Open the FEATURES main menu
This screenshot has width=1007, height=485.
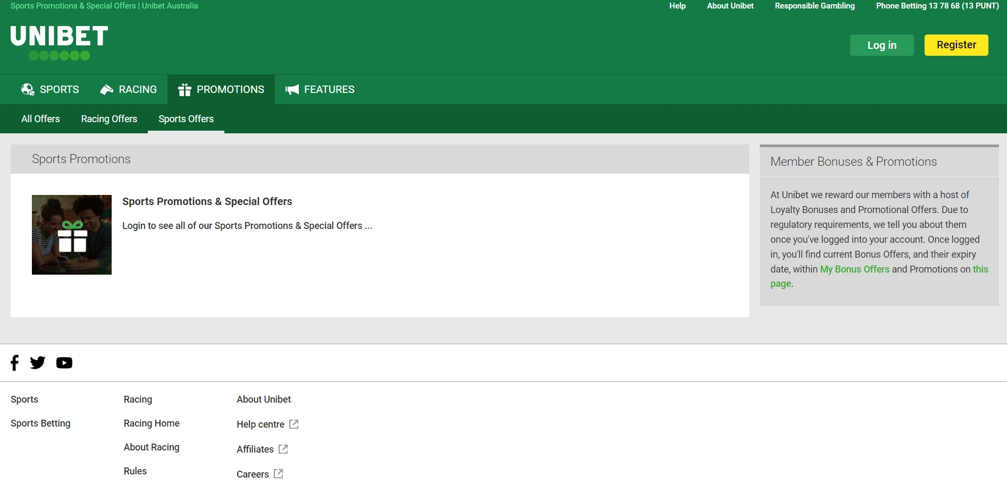click(x=320, y=89)
